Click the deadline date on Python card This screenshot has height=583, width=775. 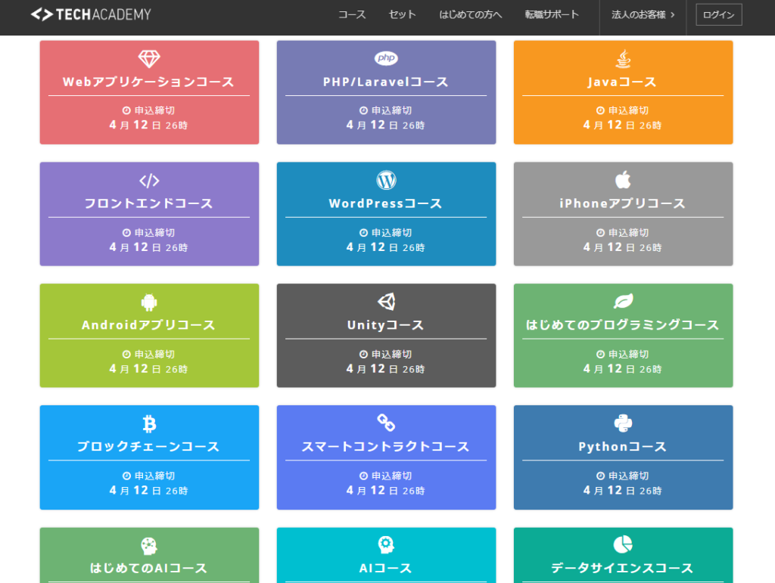click(622, 491)
